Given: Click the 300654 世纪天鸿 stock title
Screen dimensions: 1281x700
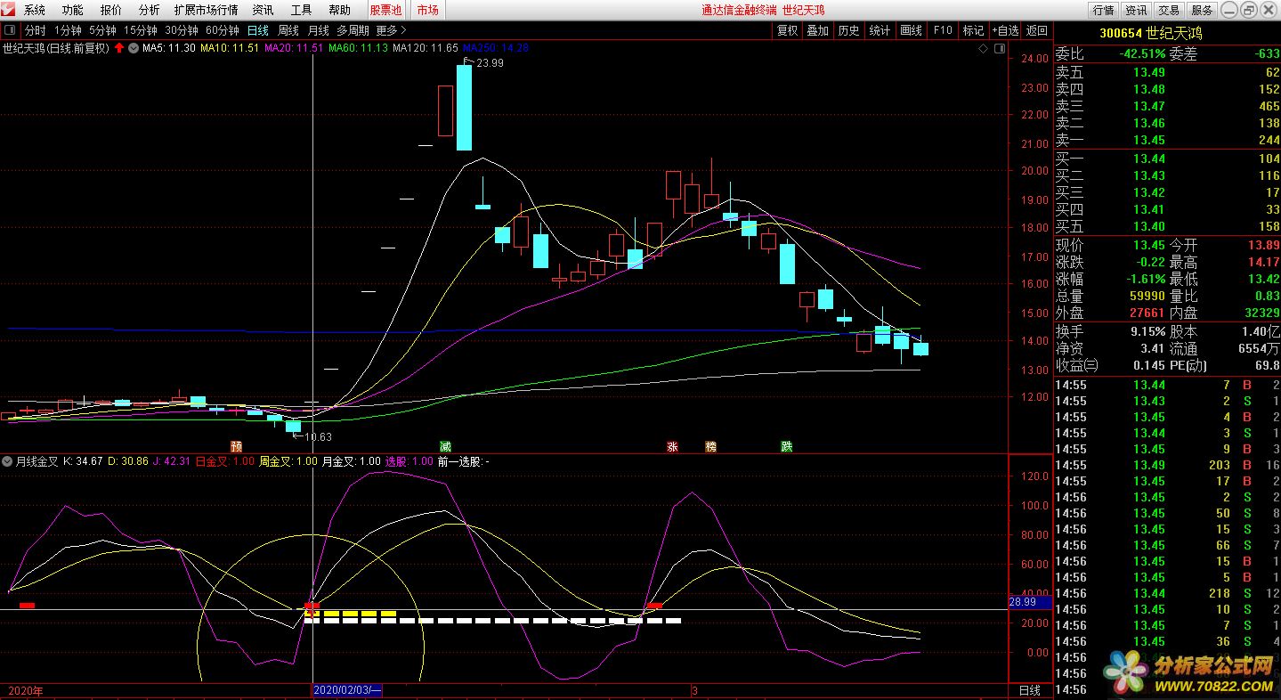Looking at the screenshot, I should tap(1150, 33).
